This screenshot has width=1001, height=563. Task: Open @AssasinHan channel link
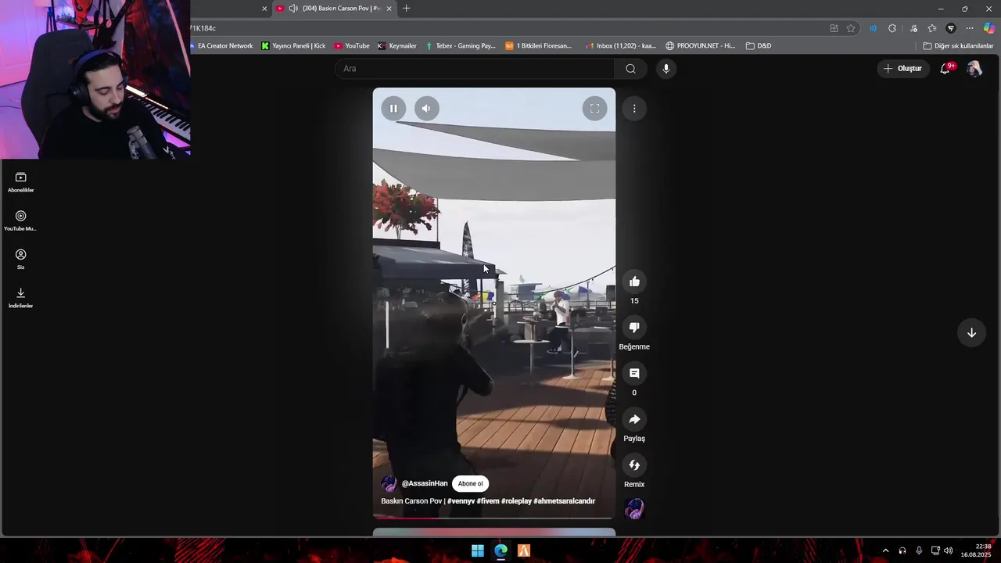point(425,483)
